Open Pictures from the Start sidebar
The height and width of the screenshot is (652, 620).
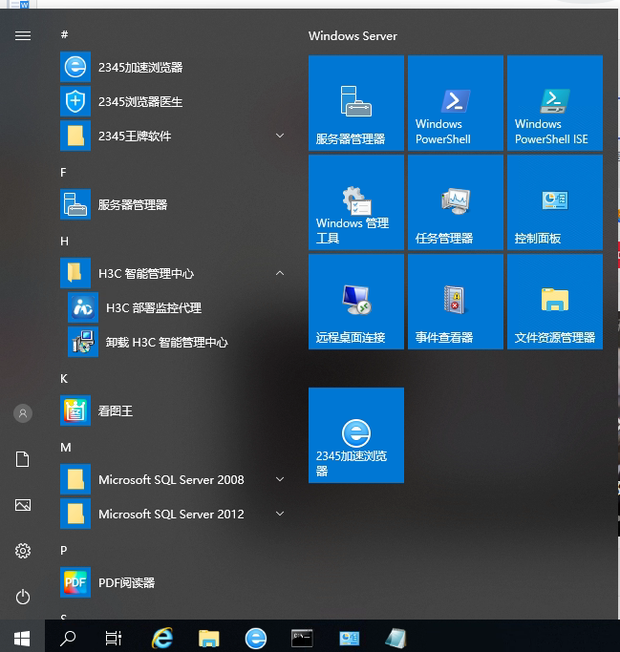click(x=23, y=505)
